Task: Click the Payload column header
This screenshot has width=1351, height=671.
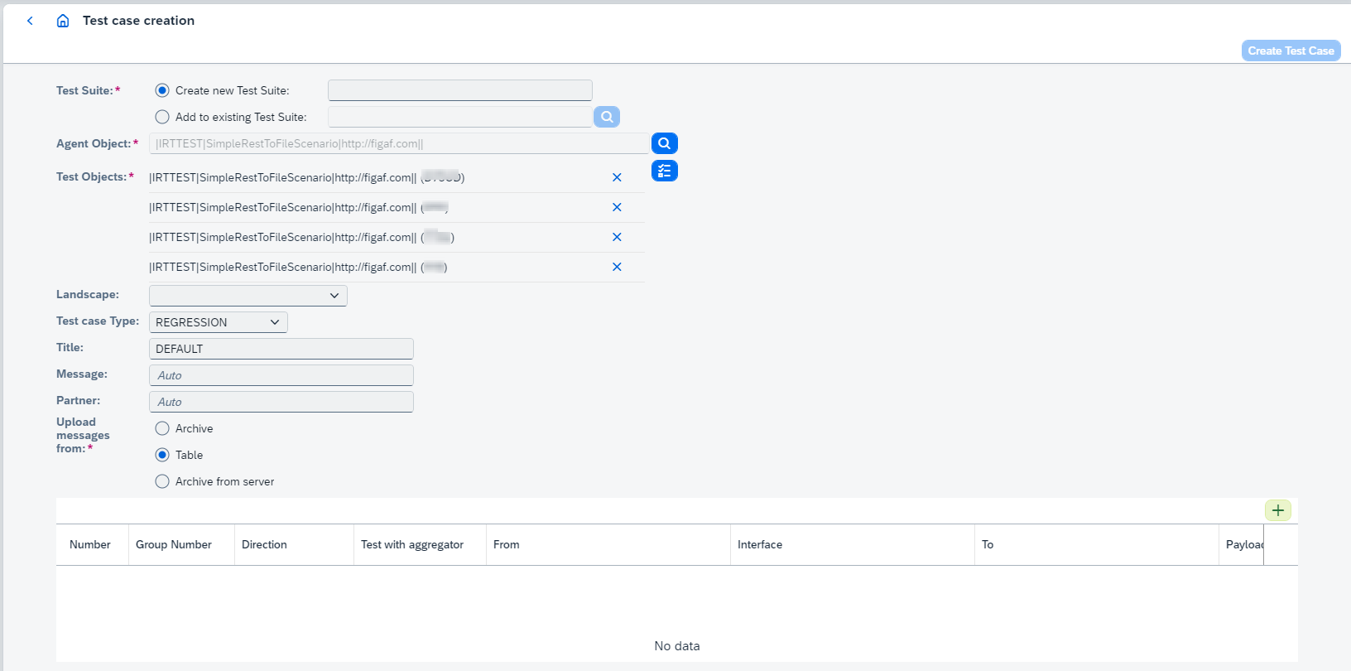Action: [1242, 544]
